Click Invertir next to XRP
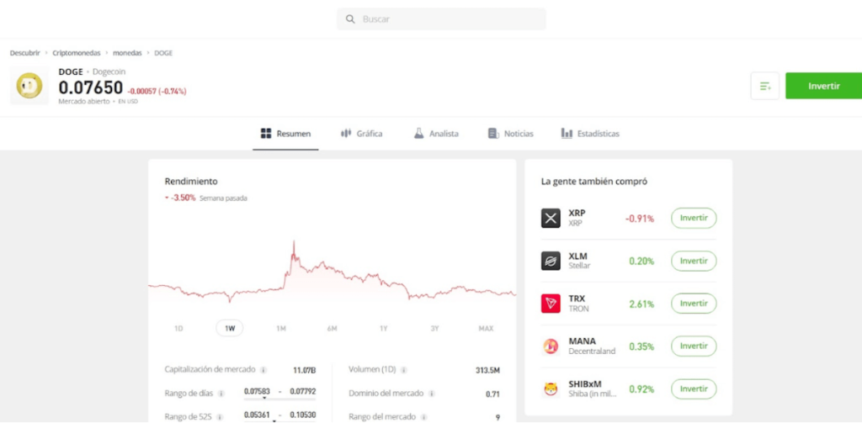Screen dimensions: 862x423 694,218
